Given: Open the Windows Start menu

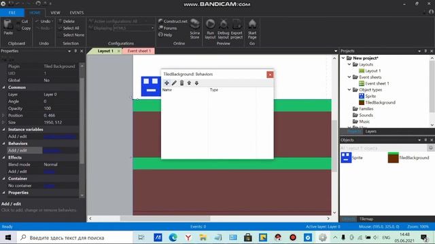Looking at the screenshot, I should [x=8, y=238].
